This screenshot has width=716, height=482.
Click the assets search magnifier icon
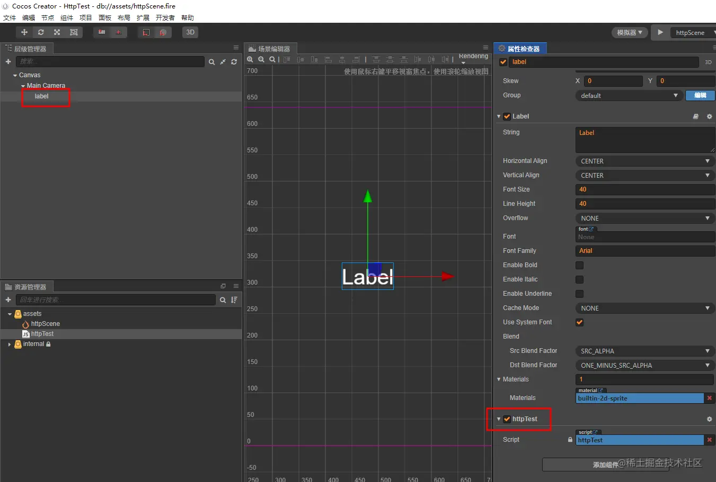[223, 300]
